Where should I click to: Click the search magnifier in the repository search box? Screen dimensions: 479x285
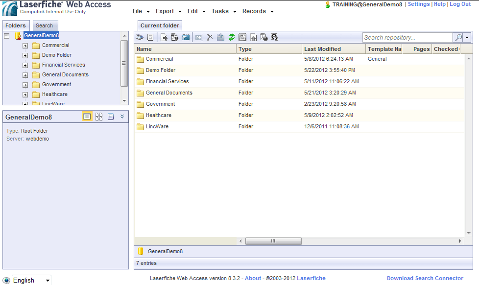click(458, 37)
